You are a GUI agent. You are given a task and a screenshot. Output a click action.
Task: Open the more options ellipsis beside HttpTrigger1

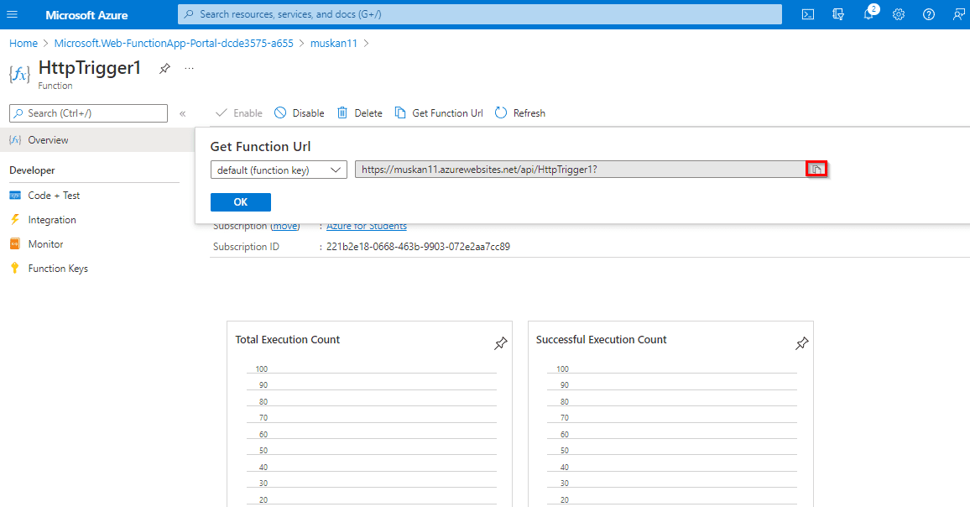[189, 69]
